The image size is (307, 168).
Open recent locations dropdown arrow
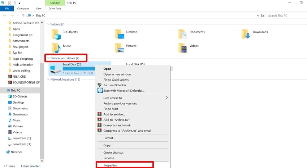[18, 15]
